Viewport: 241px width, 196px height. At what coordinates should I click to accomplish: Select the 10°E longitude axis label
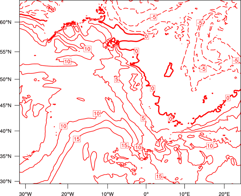184,194
